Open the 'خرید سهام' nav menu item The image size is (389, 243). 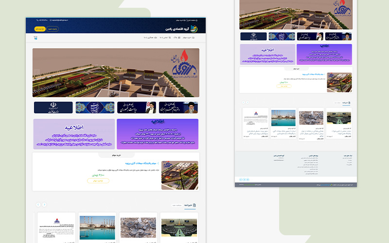(x=189, y=38)
